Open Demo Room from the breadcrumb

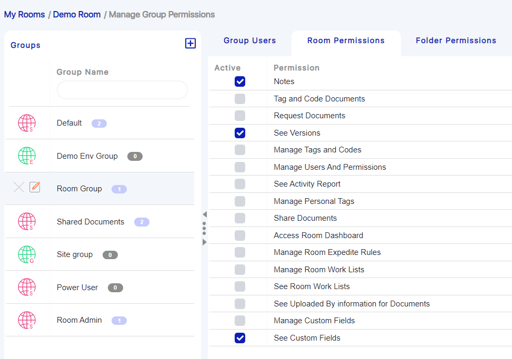click(77, 15)
